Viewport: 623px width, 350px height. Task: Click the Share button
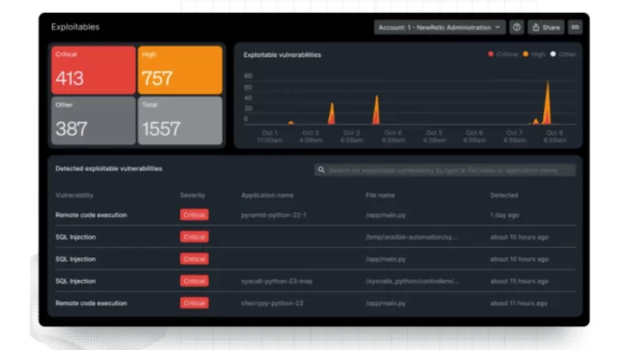click(546, 28)
